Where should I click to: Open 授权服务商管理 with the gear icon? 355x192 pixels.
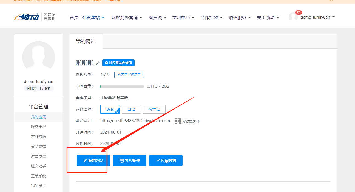point(118,63)
